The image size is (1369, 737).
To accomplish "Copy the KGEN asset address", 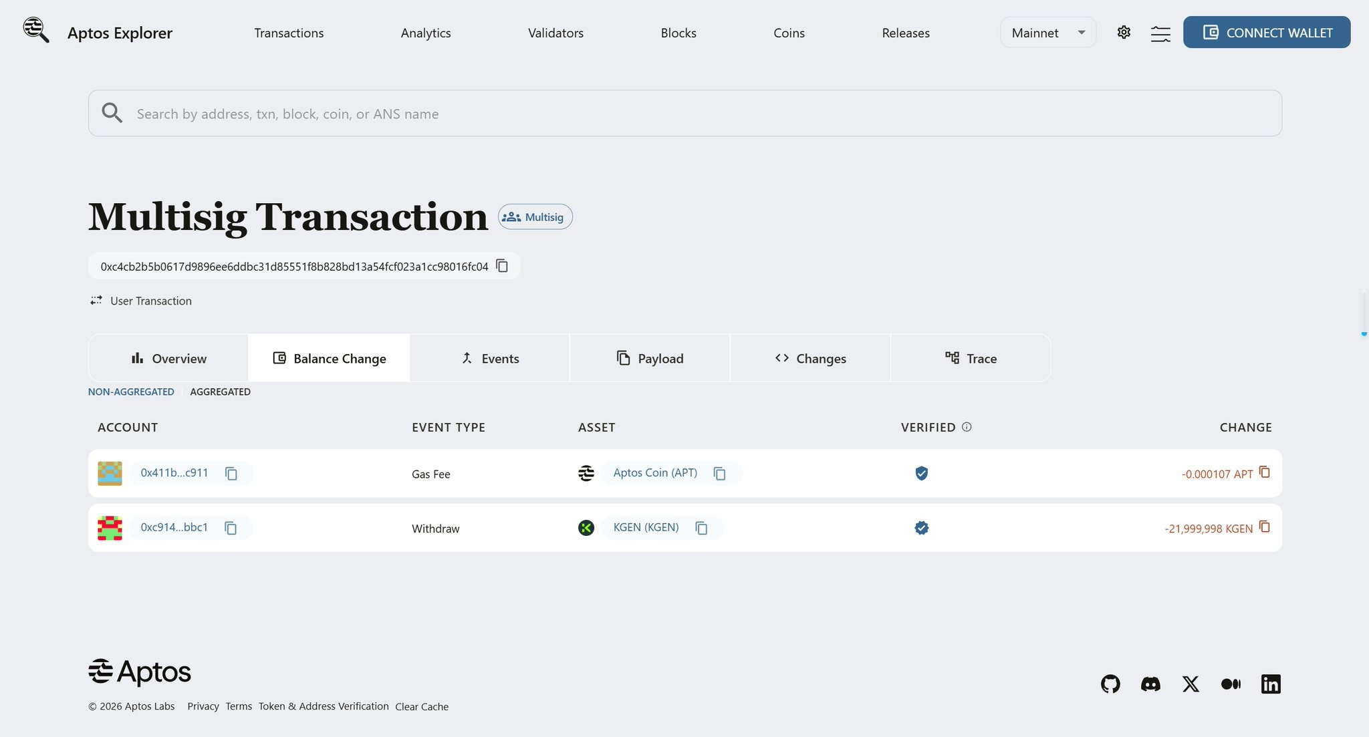I will tap(701, 528).
